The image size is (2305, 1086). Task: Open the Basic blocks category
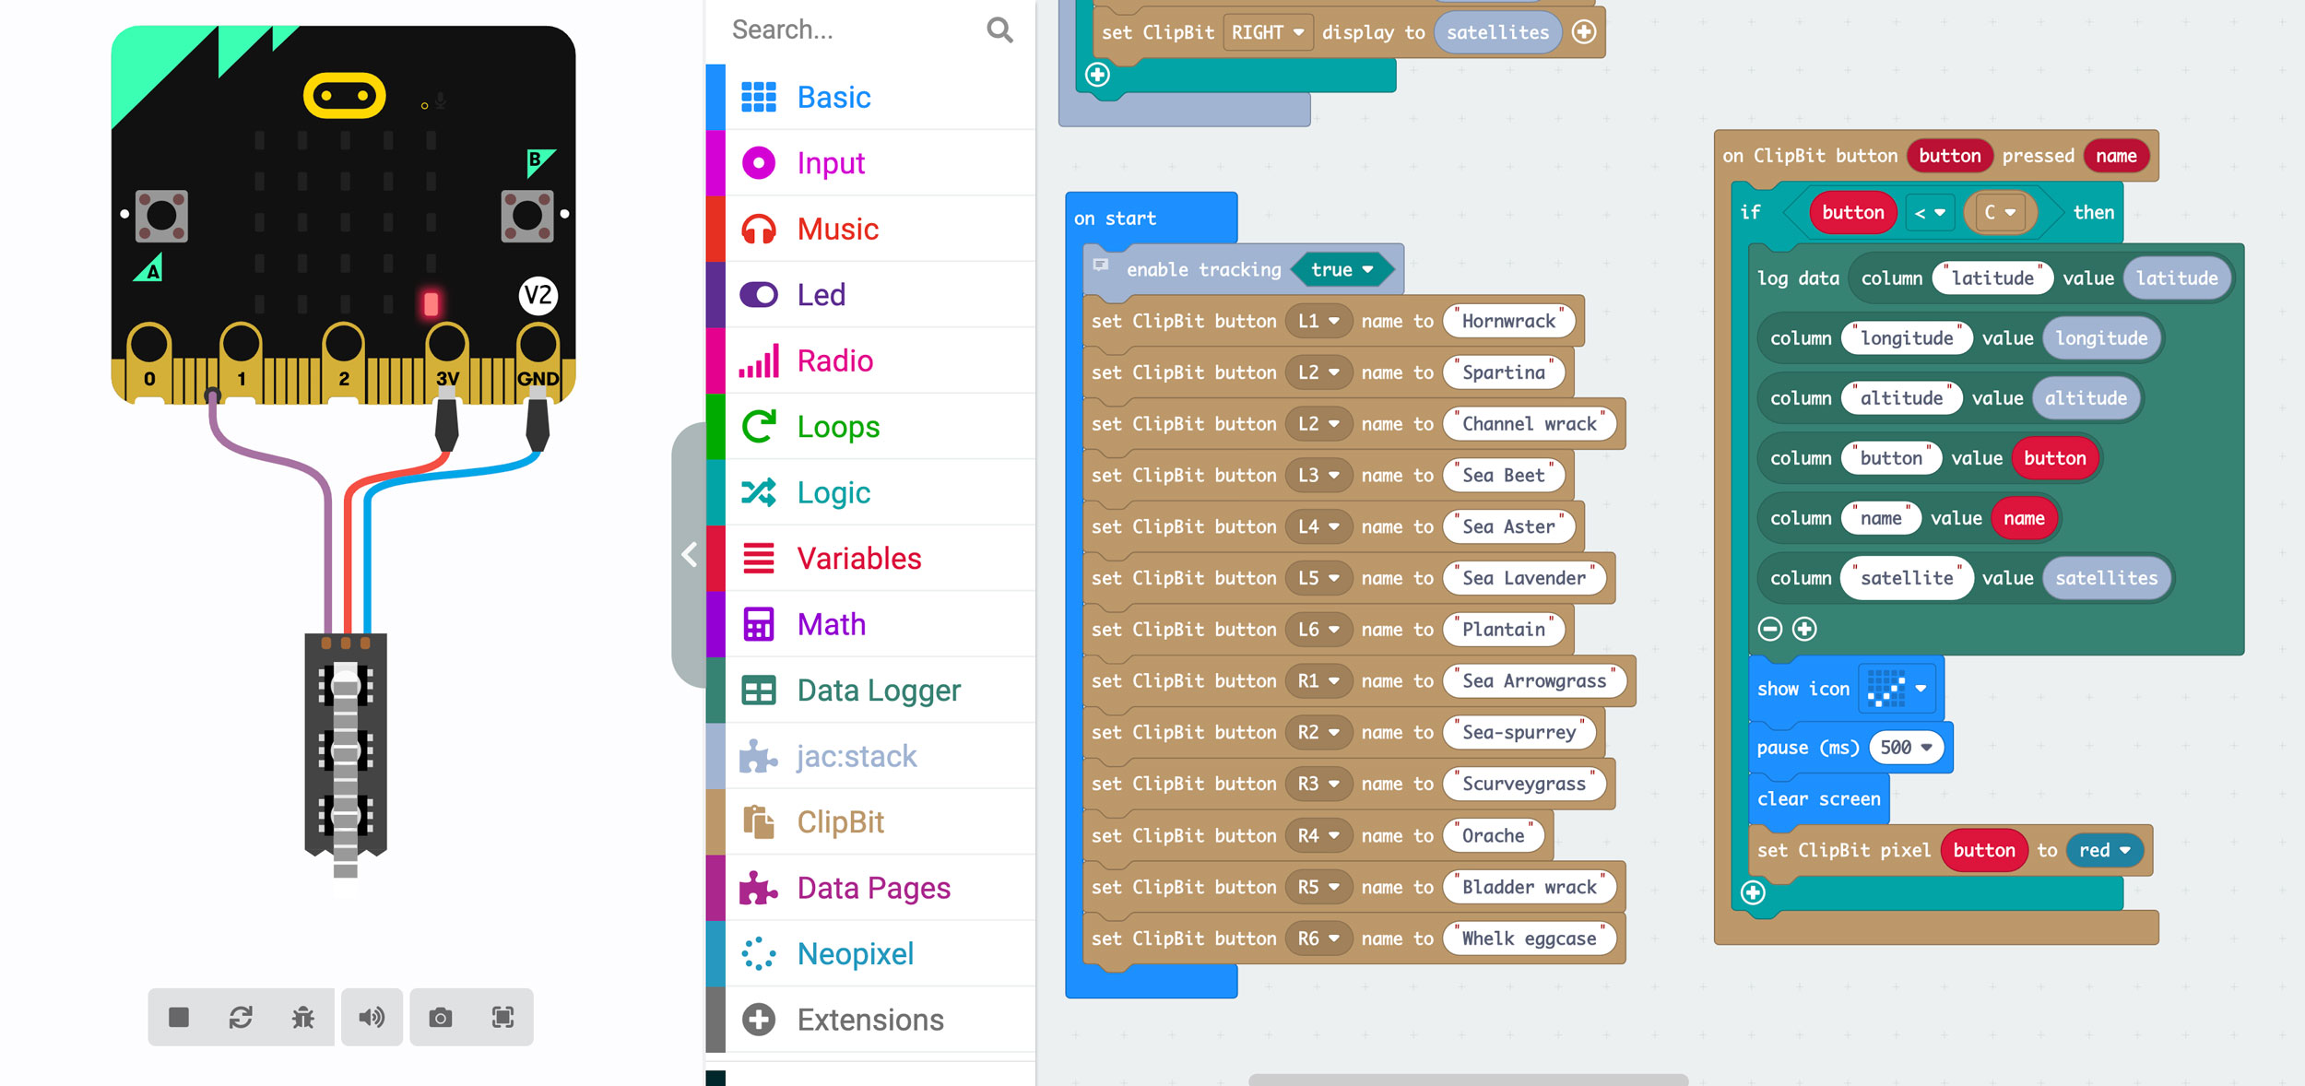click(x=870, y=97)
